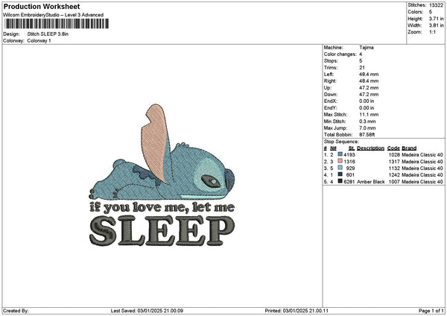Click the 'Right:' extent label
Image resolution: width=447 pixels, height=316 pixels.
tap(330, 81)
